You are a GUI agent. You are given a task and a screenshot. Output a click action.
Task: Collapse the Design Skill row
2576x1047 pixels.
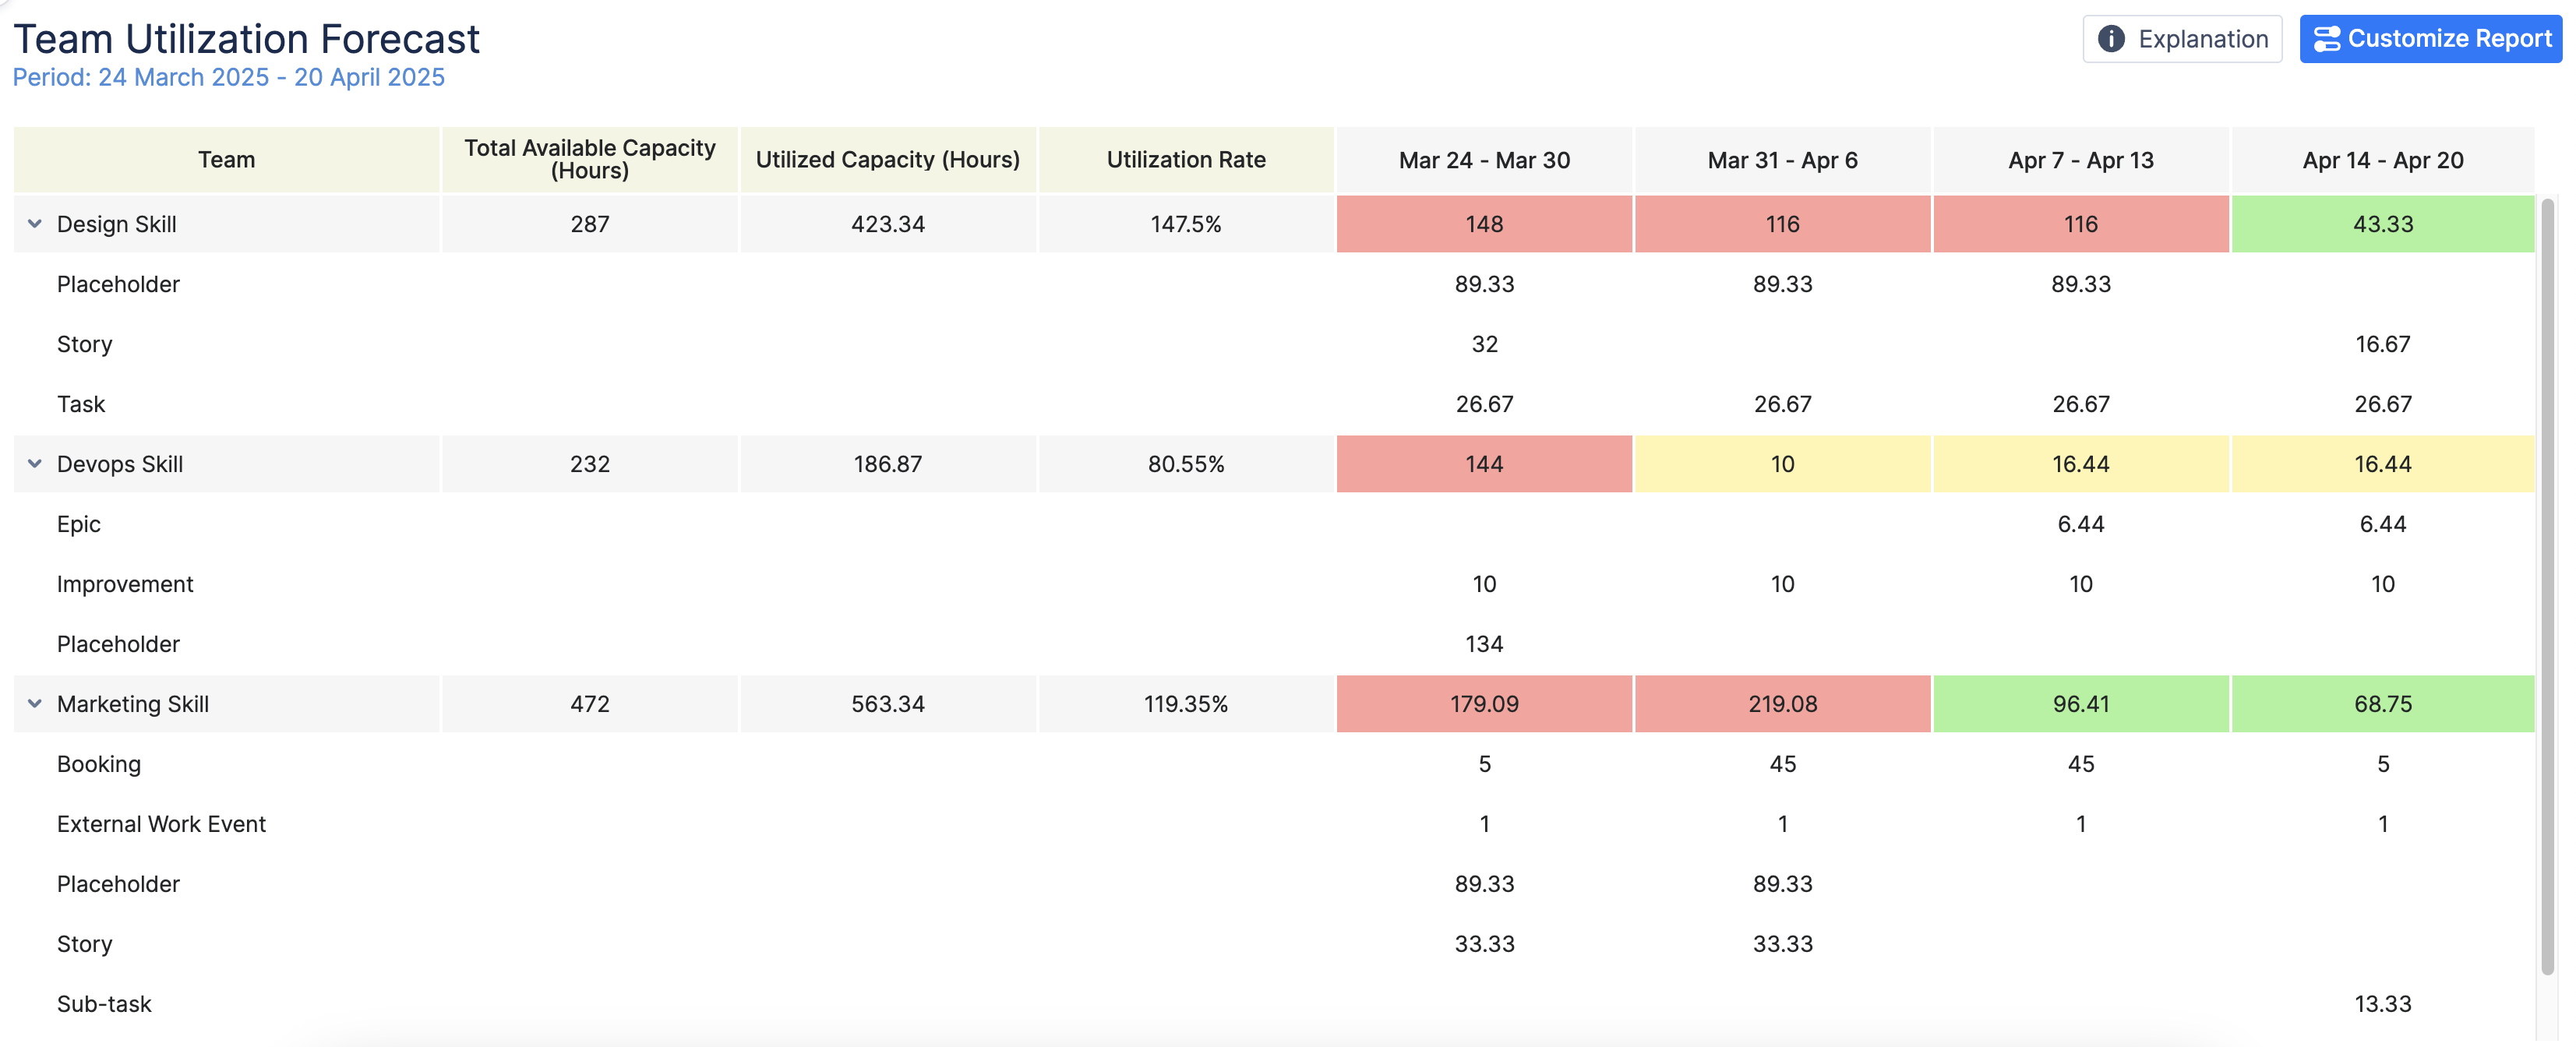click(x=35, y=224)
